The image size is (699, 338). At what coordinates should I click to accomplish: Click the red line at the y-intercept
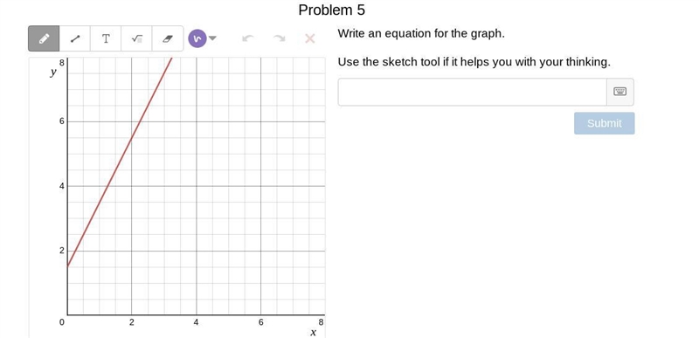pyautogui.click(x=68, y=266)
